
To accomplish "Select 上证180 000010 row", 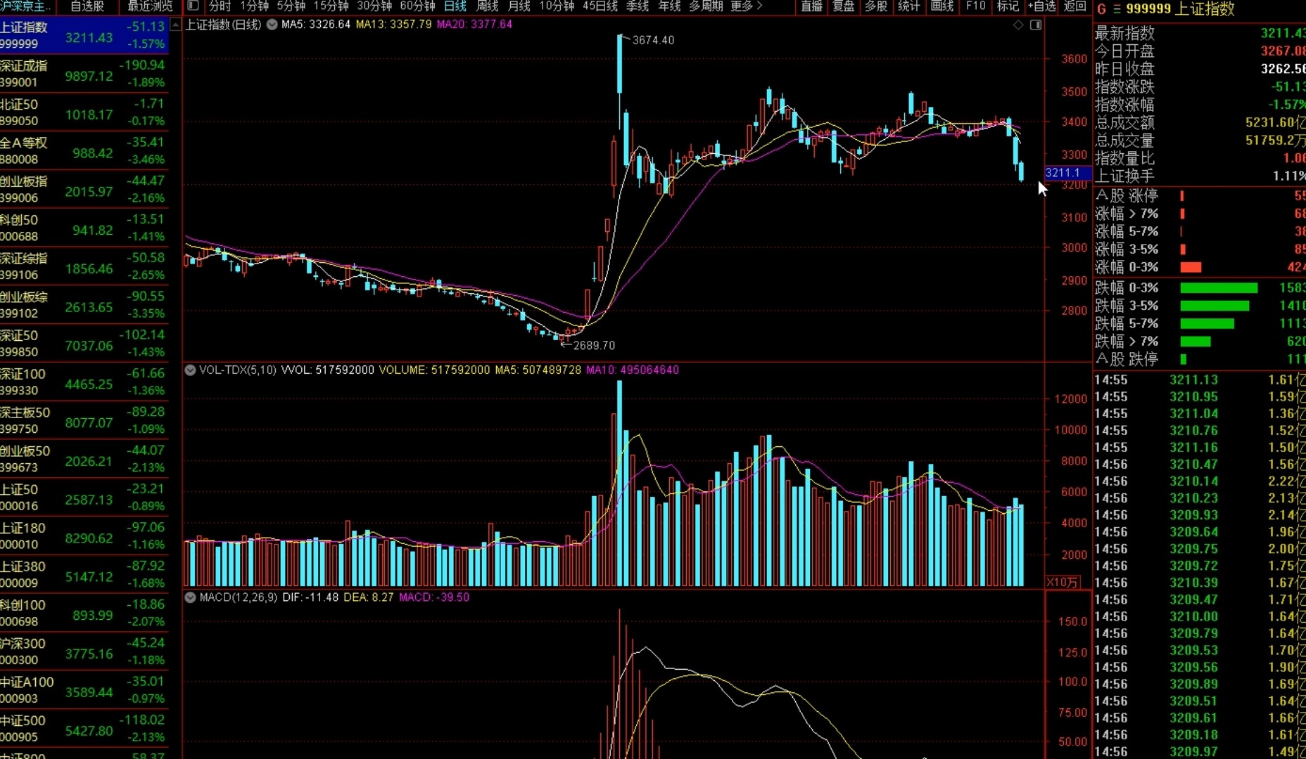I will coord(84,536).
